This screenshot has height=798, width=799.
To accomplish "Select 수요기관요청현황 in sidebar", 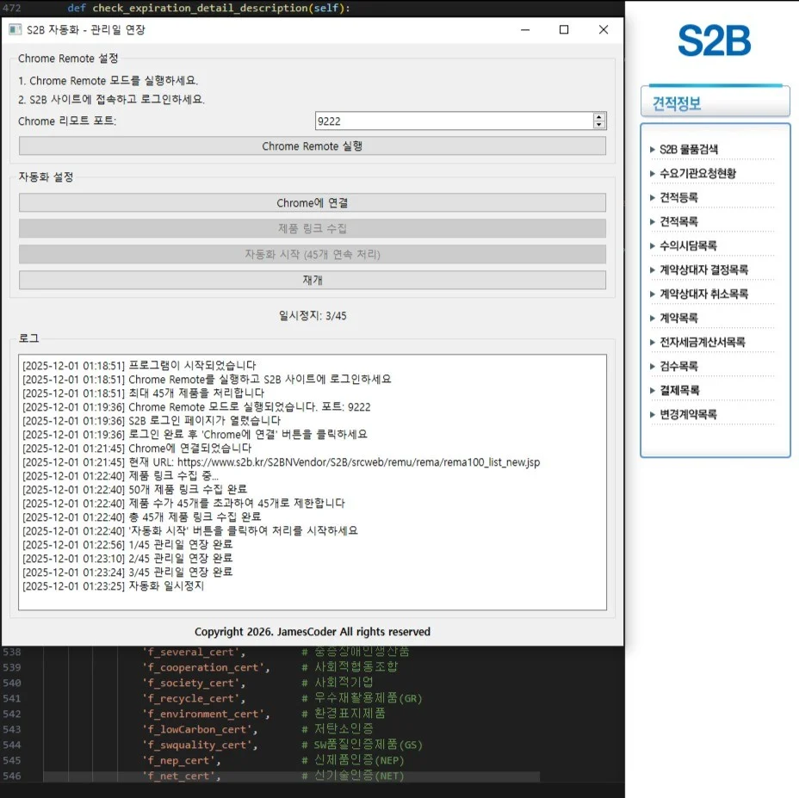I will pos(697,173).
